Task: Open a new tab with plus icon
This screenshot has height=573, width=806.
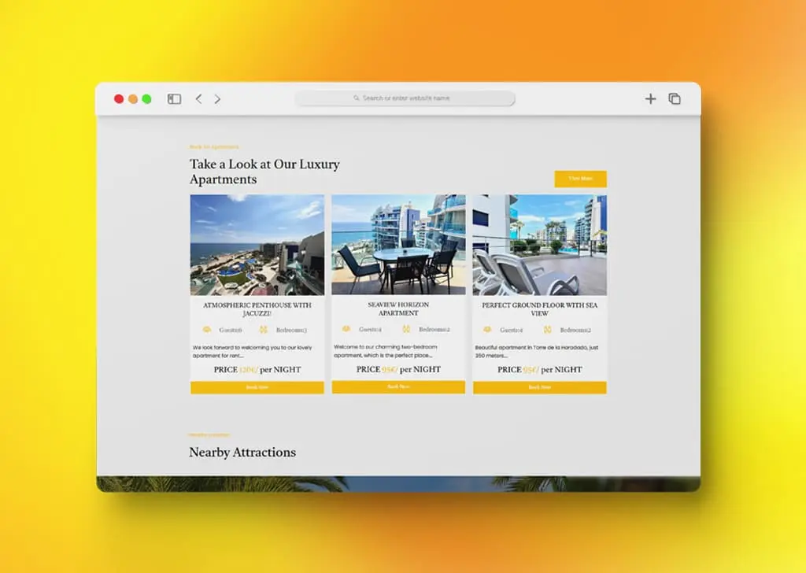Action: click(x=650, y=99)
